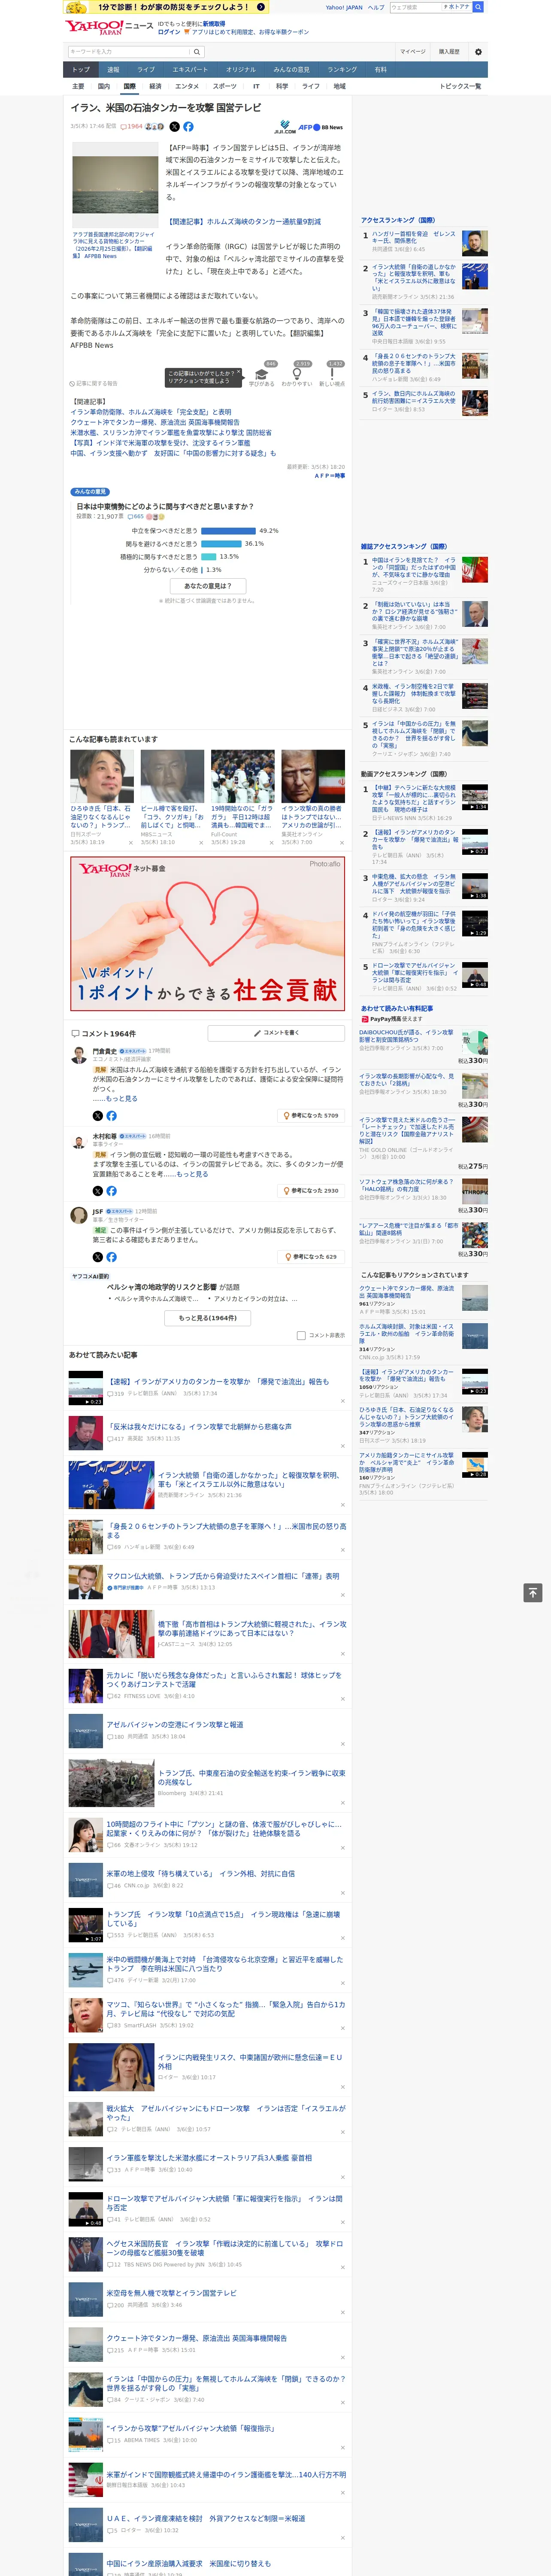This screenshot has height=2576, width=551.
Task: Open the settings gear icon
Action: [478, 51]
